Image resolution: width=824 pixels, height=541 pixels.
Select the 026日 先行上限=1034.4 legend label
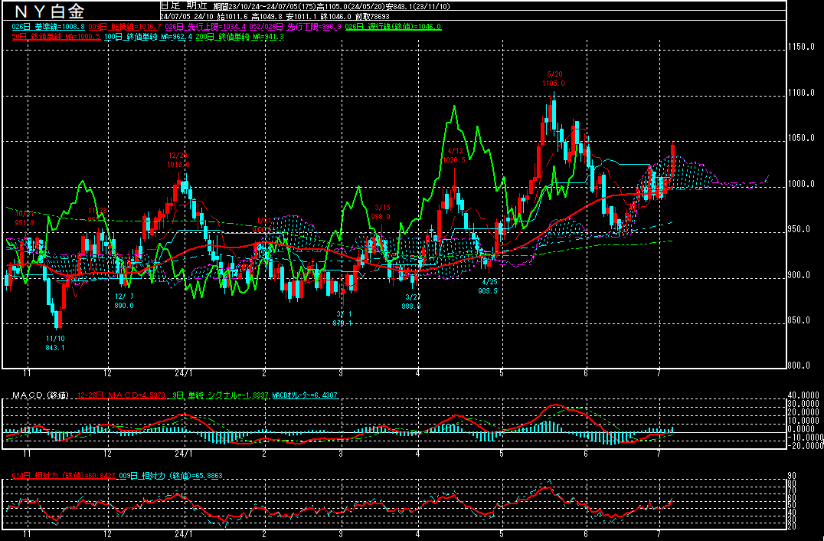click(206, 27)
